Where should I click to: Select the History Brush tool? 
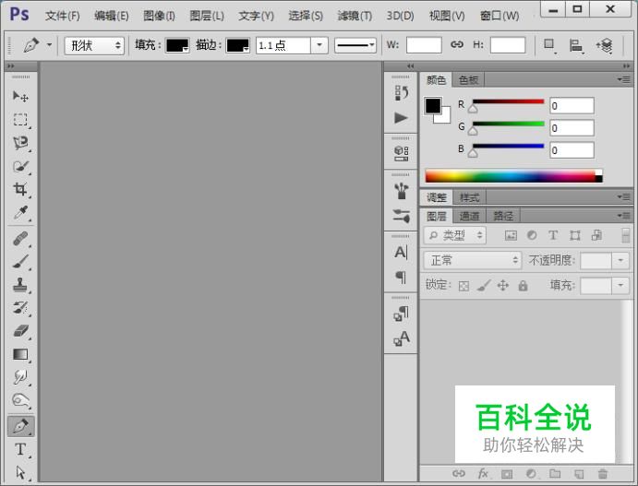[20, 308]
